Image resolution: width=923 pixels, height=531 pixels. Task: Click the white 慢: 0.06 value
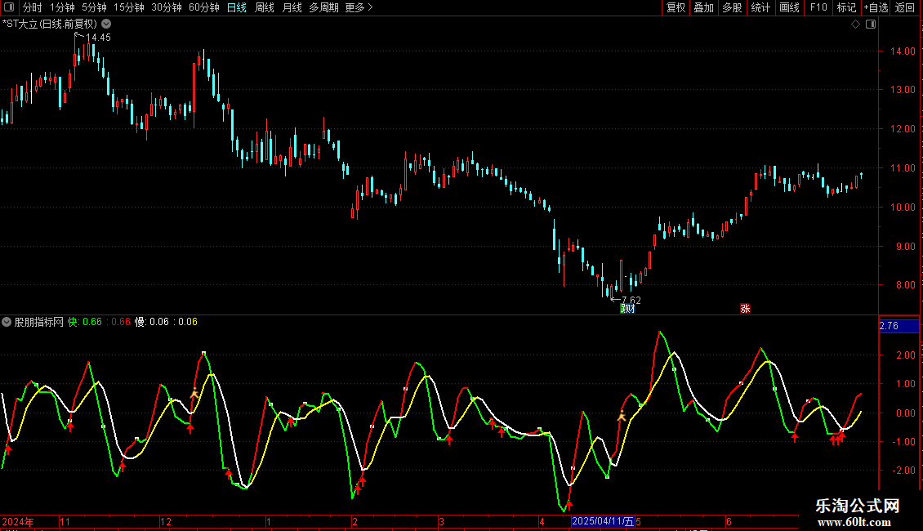[x=152, y=322]
